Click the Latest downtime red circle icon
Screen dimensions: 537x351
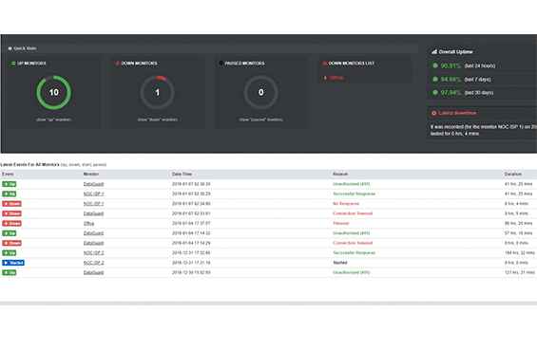pyautogui.click(x=434, y=113)
